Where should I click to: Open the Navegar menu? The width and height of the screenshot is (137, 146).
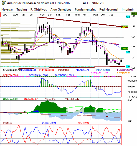pyautogui.click(x=7, y=9)
